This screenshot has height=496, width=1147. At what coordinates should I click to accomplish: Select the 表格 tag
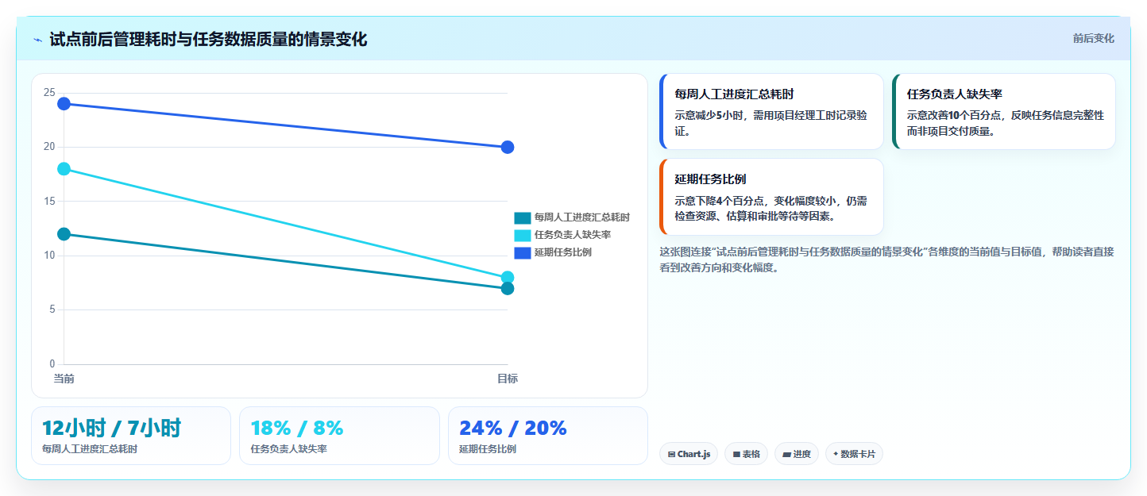(x=746, y=454)
